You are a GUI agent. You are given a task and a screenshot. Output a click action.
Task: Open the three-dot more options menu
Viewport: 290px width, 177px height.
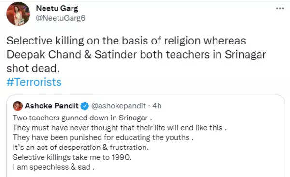(280, 8)
